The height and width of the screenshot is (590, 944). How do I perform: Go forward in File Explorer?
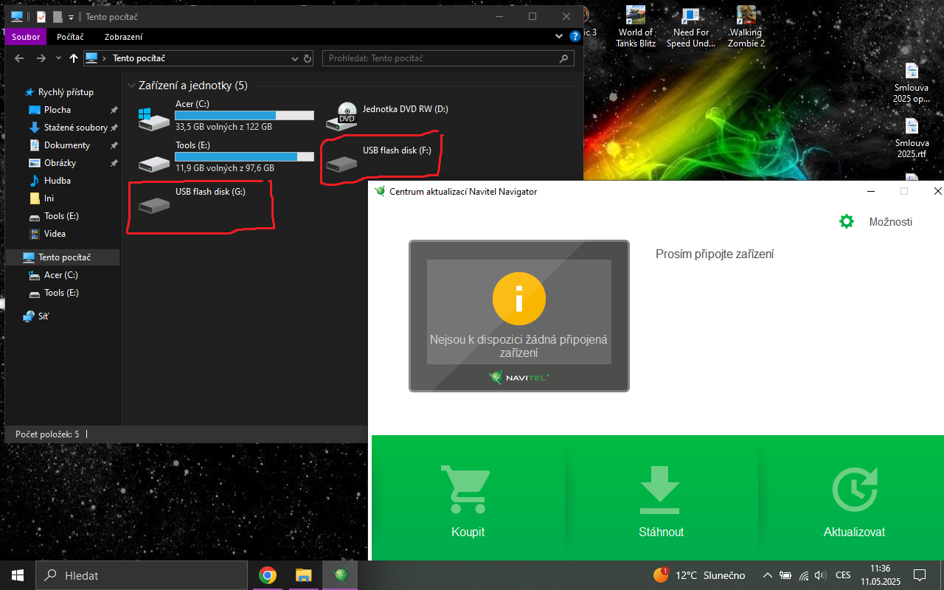[41, 58]
